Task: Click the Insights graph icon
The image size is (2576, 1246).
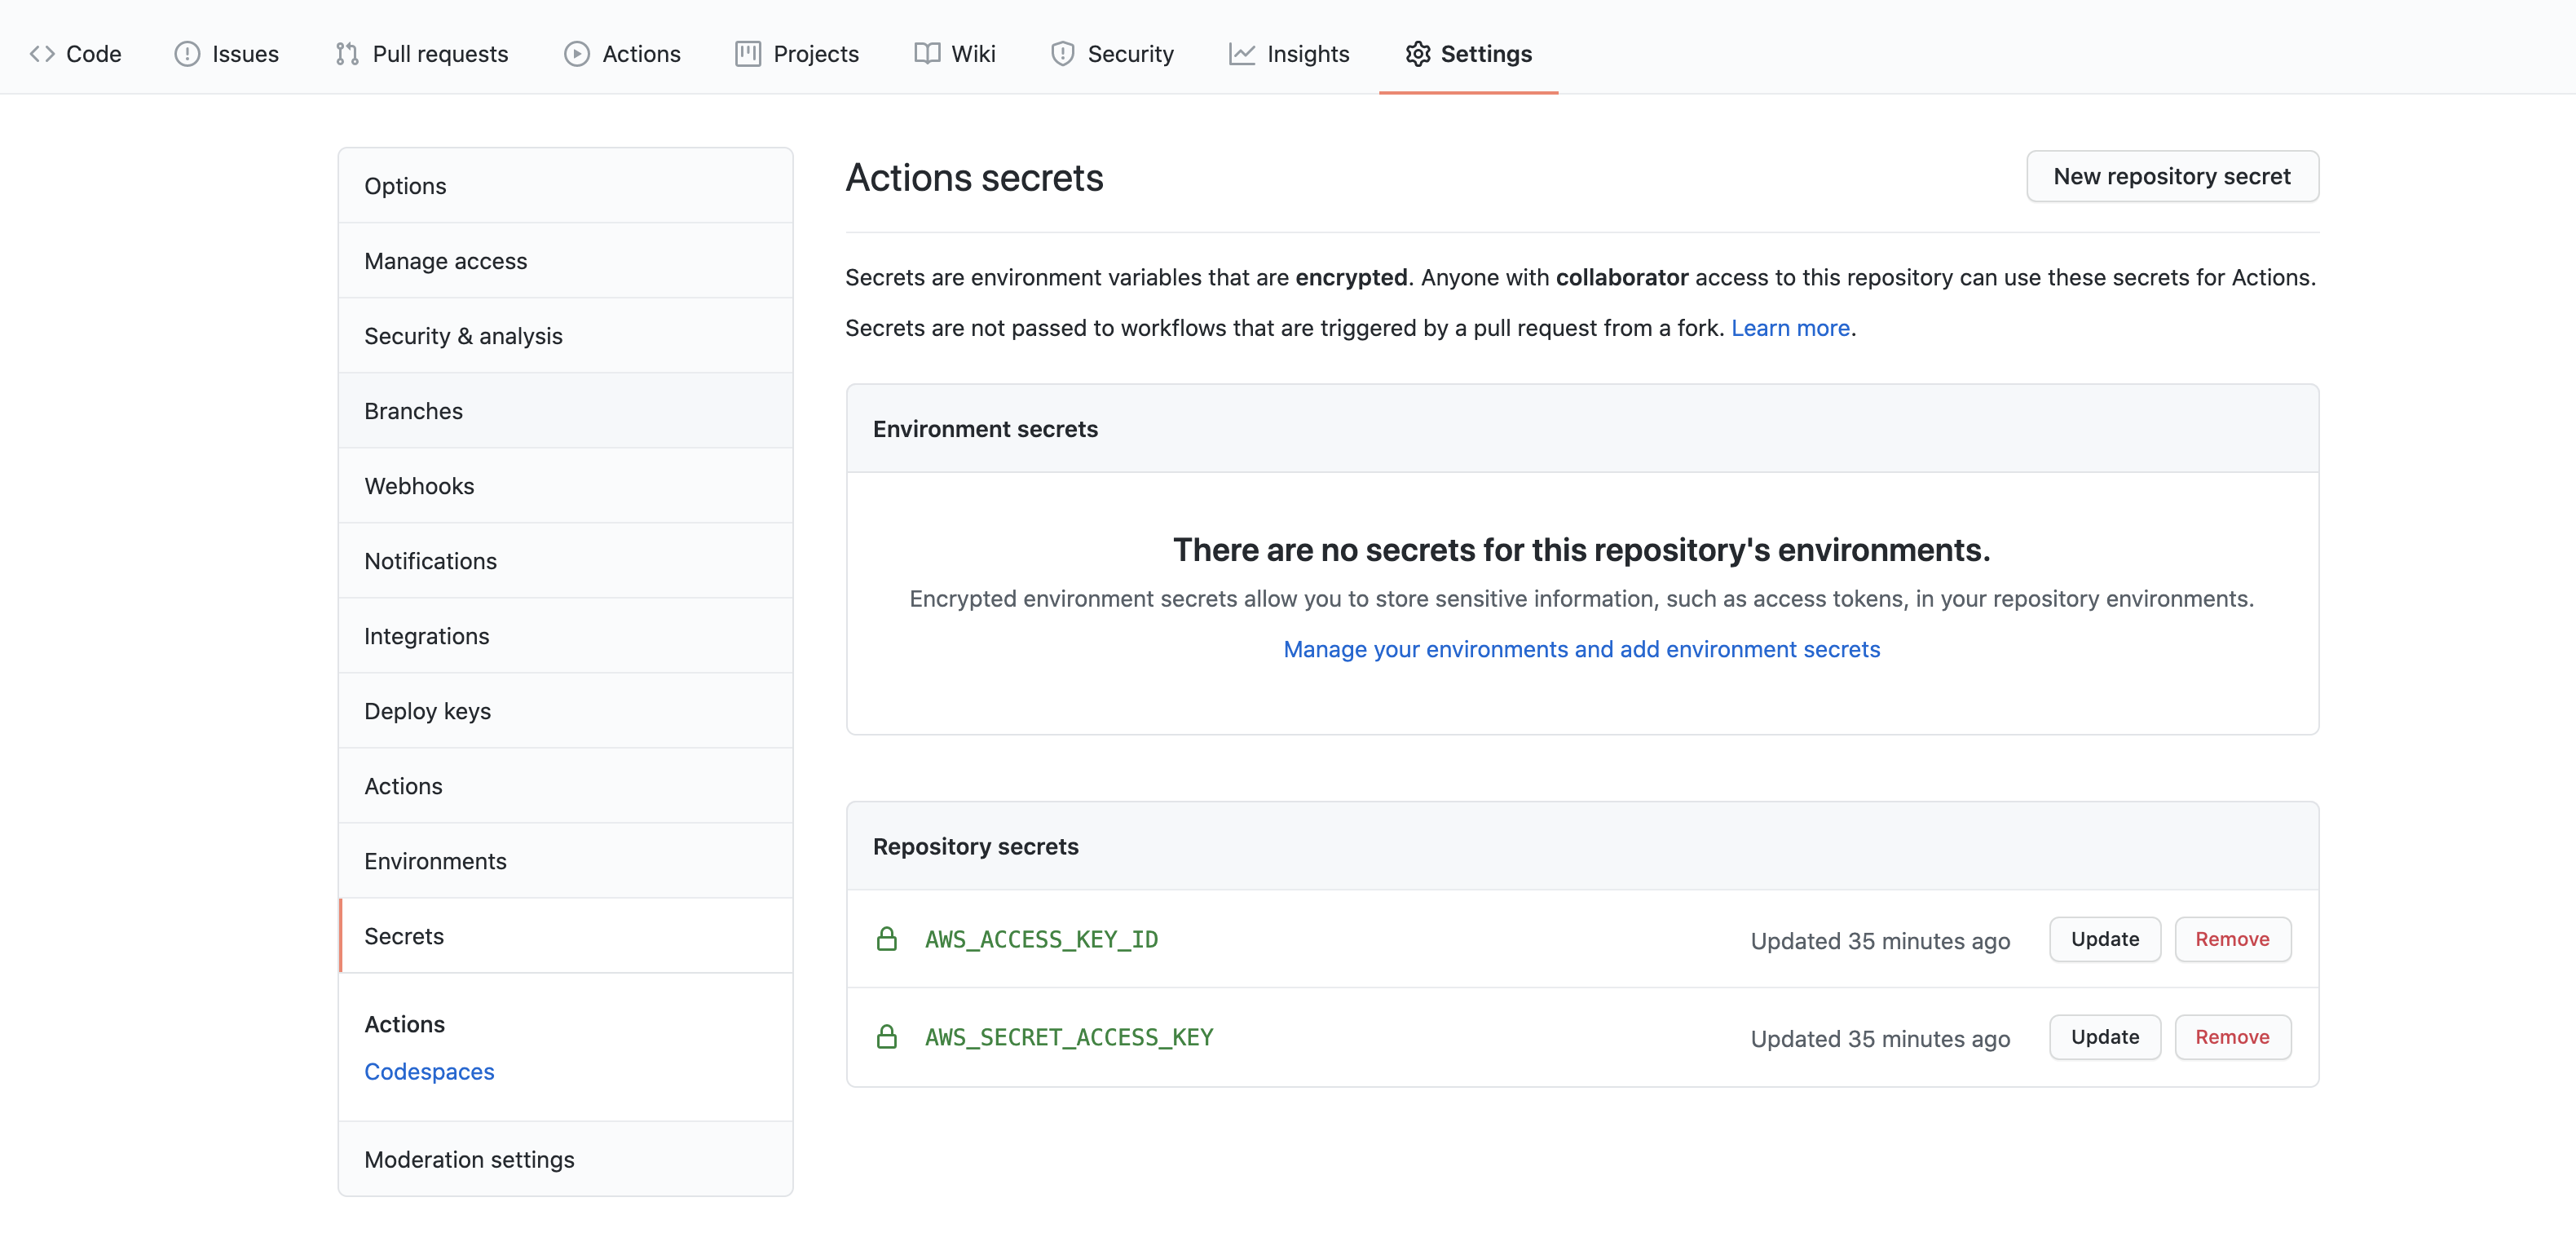Action: pyautogui.click(x=1242, y=54)
